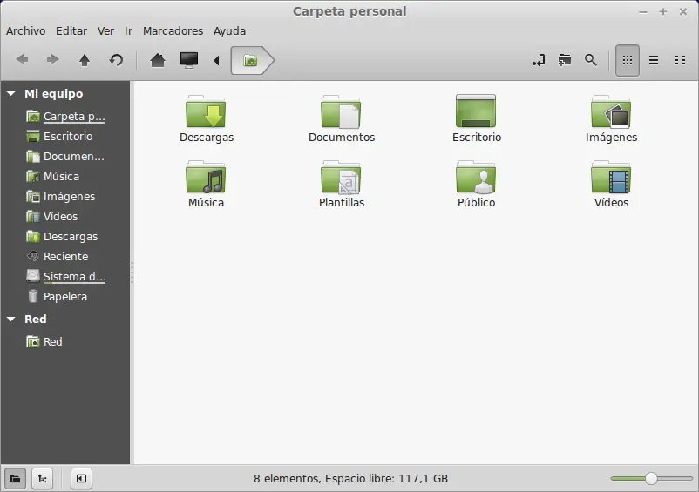Close the Carpeta personal window
Screen dimensions: 699x492
(x=683, y=12)
